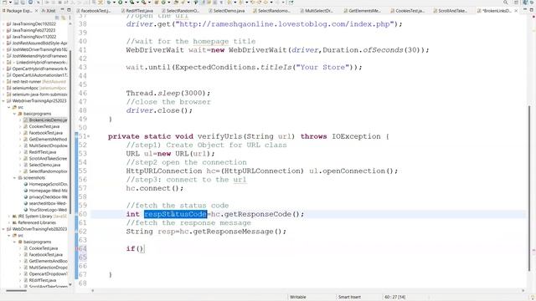Click the Search magnifier icon at top right

coord(505,3)
